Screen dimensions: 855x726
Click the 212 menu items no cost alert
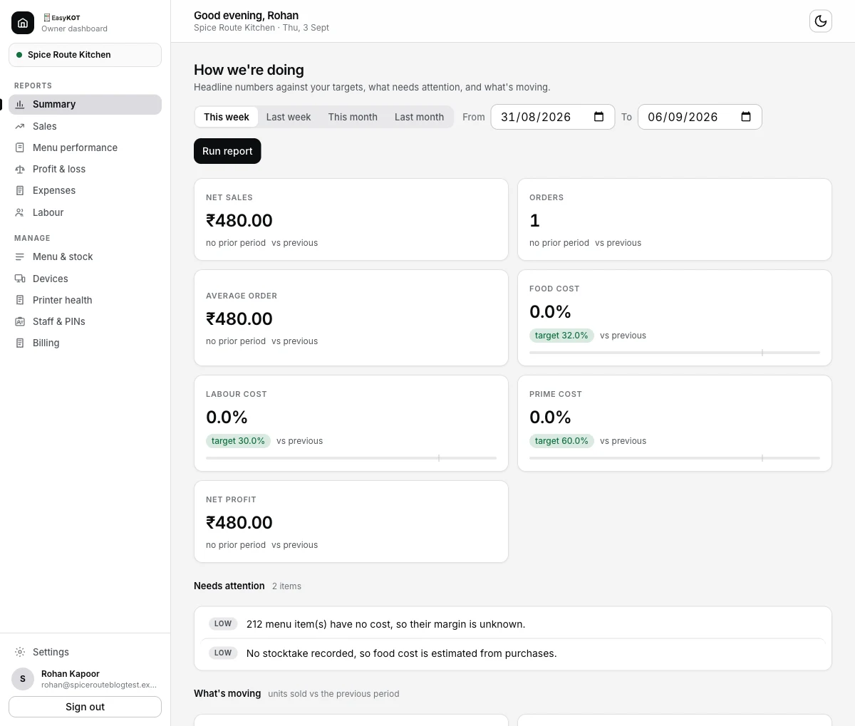click(x=513, y=624)
